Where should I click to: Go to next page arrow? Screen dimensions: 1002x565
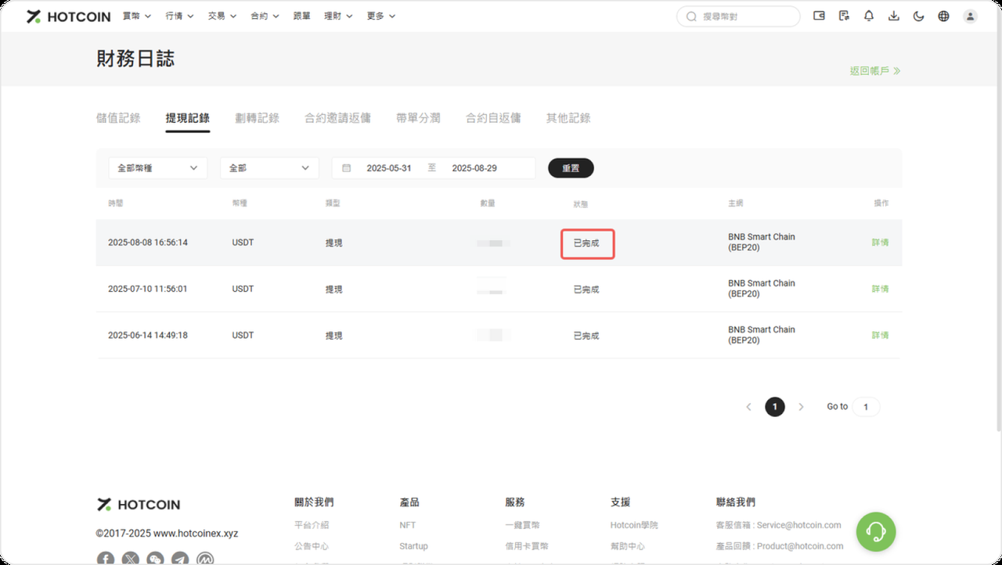click(x=801, y=407)
